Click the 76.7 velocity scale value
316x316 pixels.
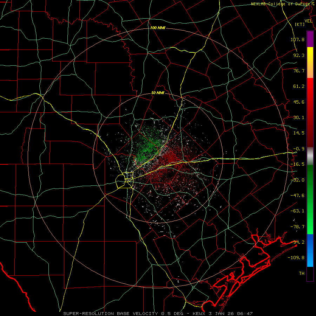(299, 71)
